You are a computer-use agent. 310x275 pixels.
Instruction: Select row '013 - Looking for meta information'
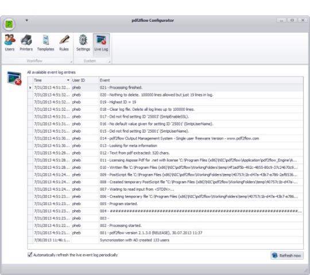165,146
